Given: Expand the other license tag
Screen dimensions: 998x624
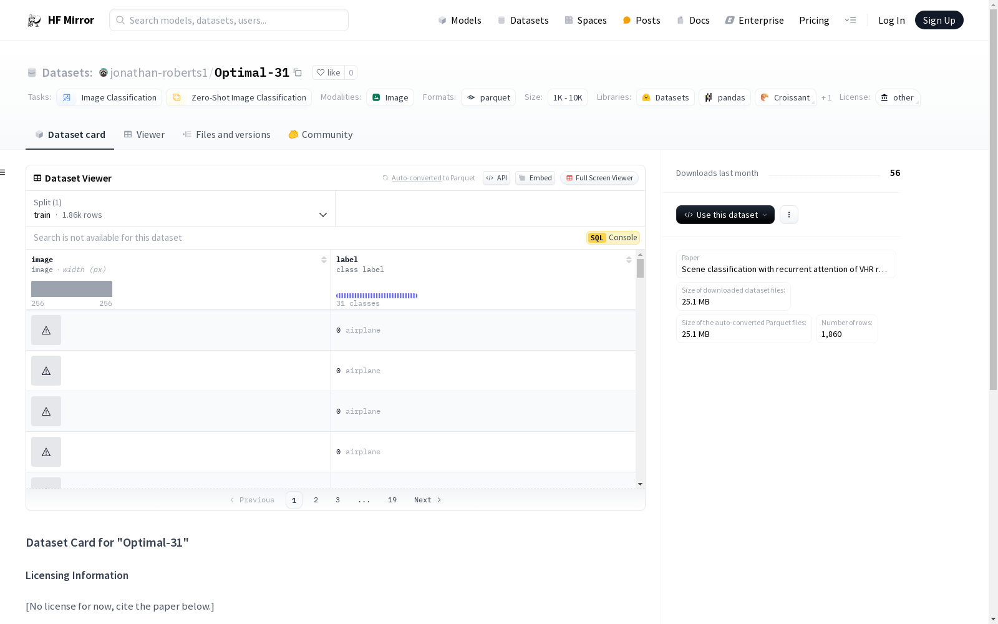Looking at the screenshot, I should pos(898,97).
